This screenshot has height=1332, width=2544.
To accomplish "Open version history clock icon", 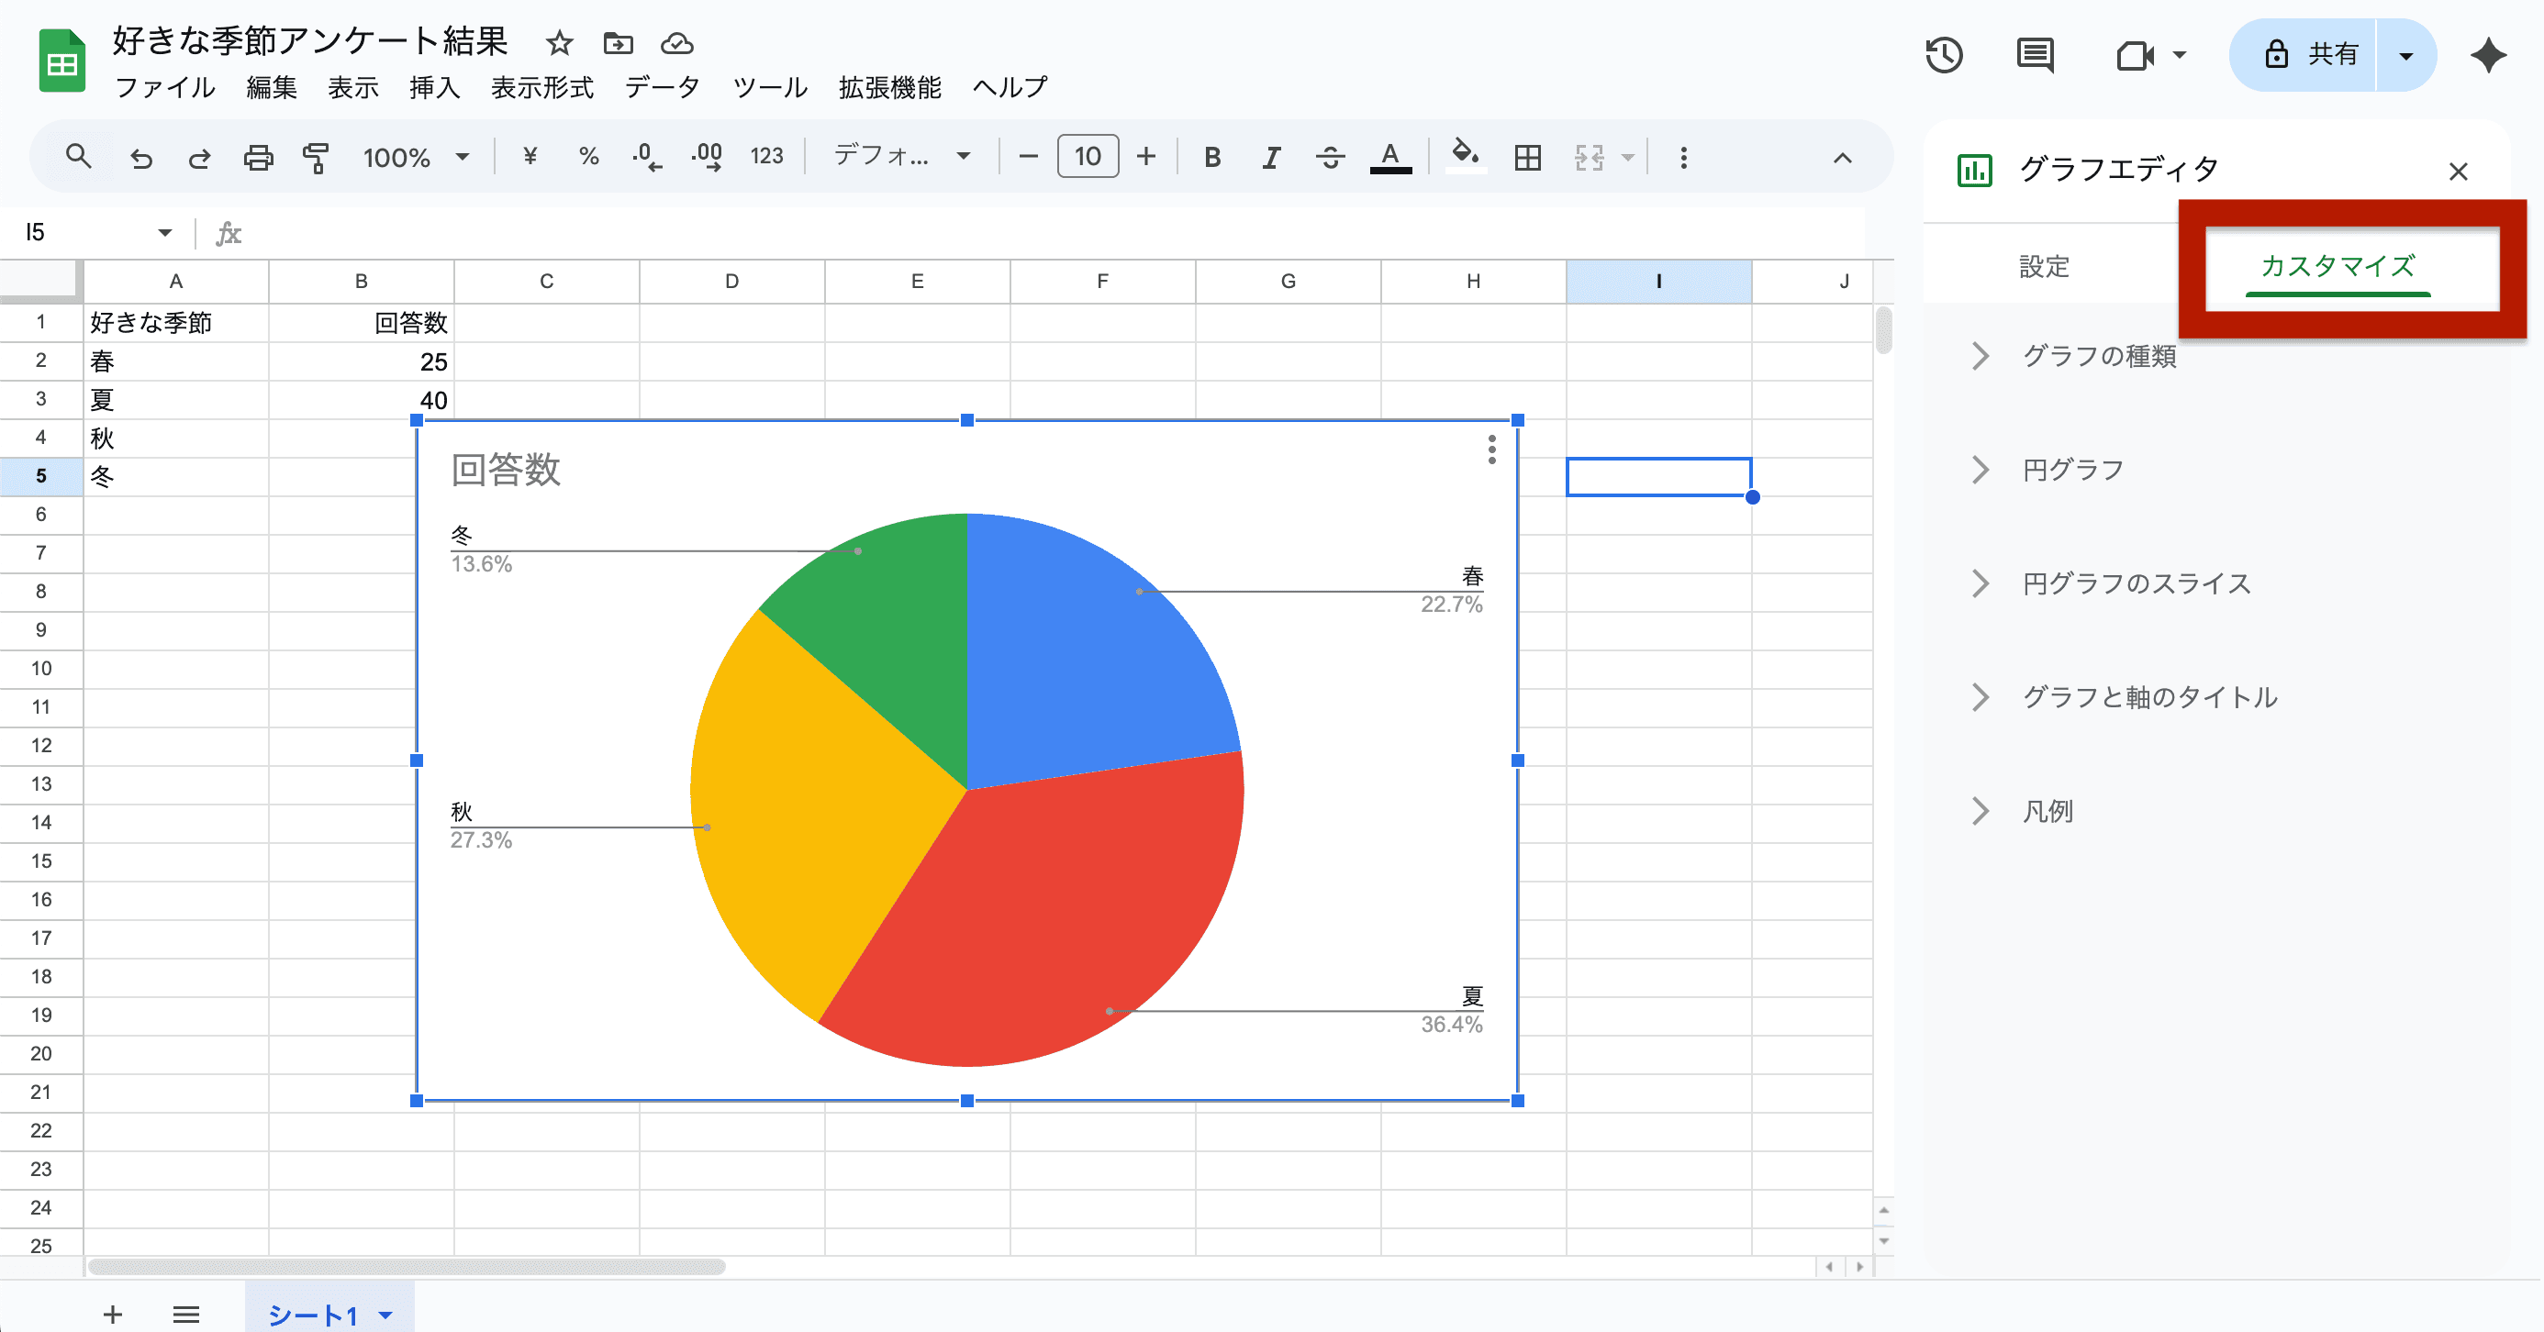I will tap(1944, 55).
